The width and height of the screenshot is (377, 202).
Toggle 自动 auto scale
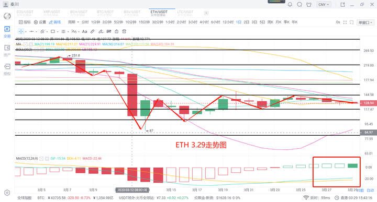pos(370,191)
